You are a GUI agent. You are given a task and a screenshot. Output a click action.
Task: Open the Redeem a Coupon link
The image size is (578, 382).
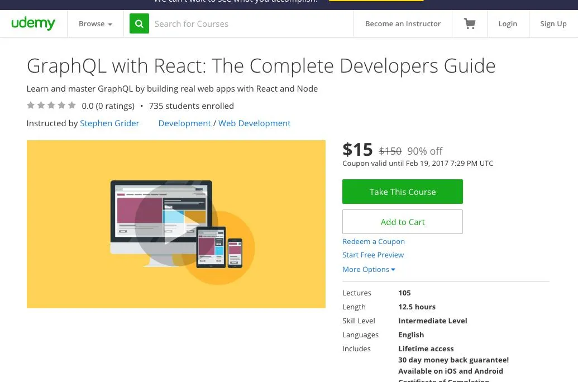(374, 241)
